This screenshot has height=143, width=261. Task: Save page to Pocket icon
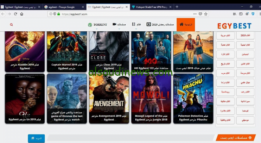click(x=200, y=14)
